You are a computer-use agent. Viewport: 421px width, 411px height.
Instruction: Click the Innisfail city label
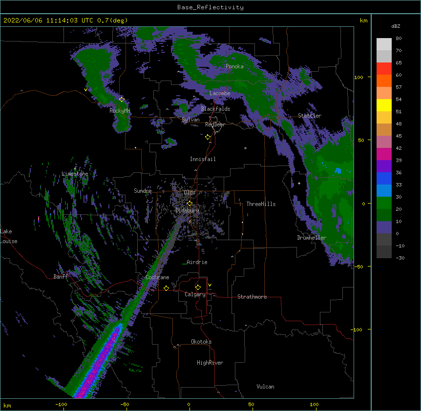tap(203, 159)
